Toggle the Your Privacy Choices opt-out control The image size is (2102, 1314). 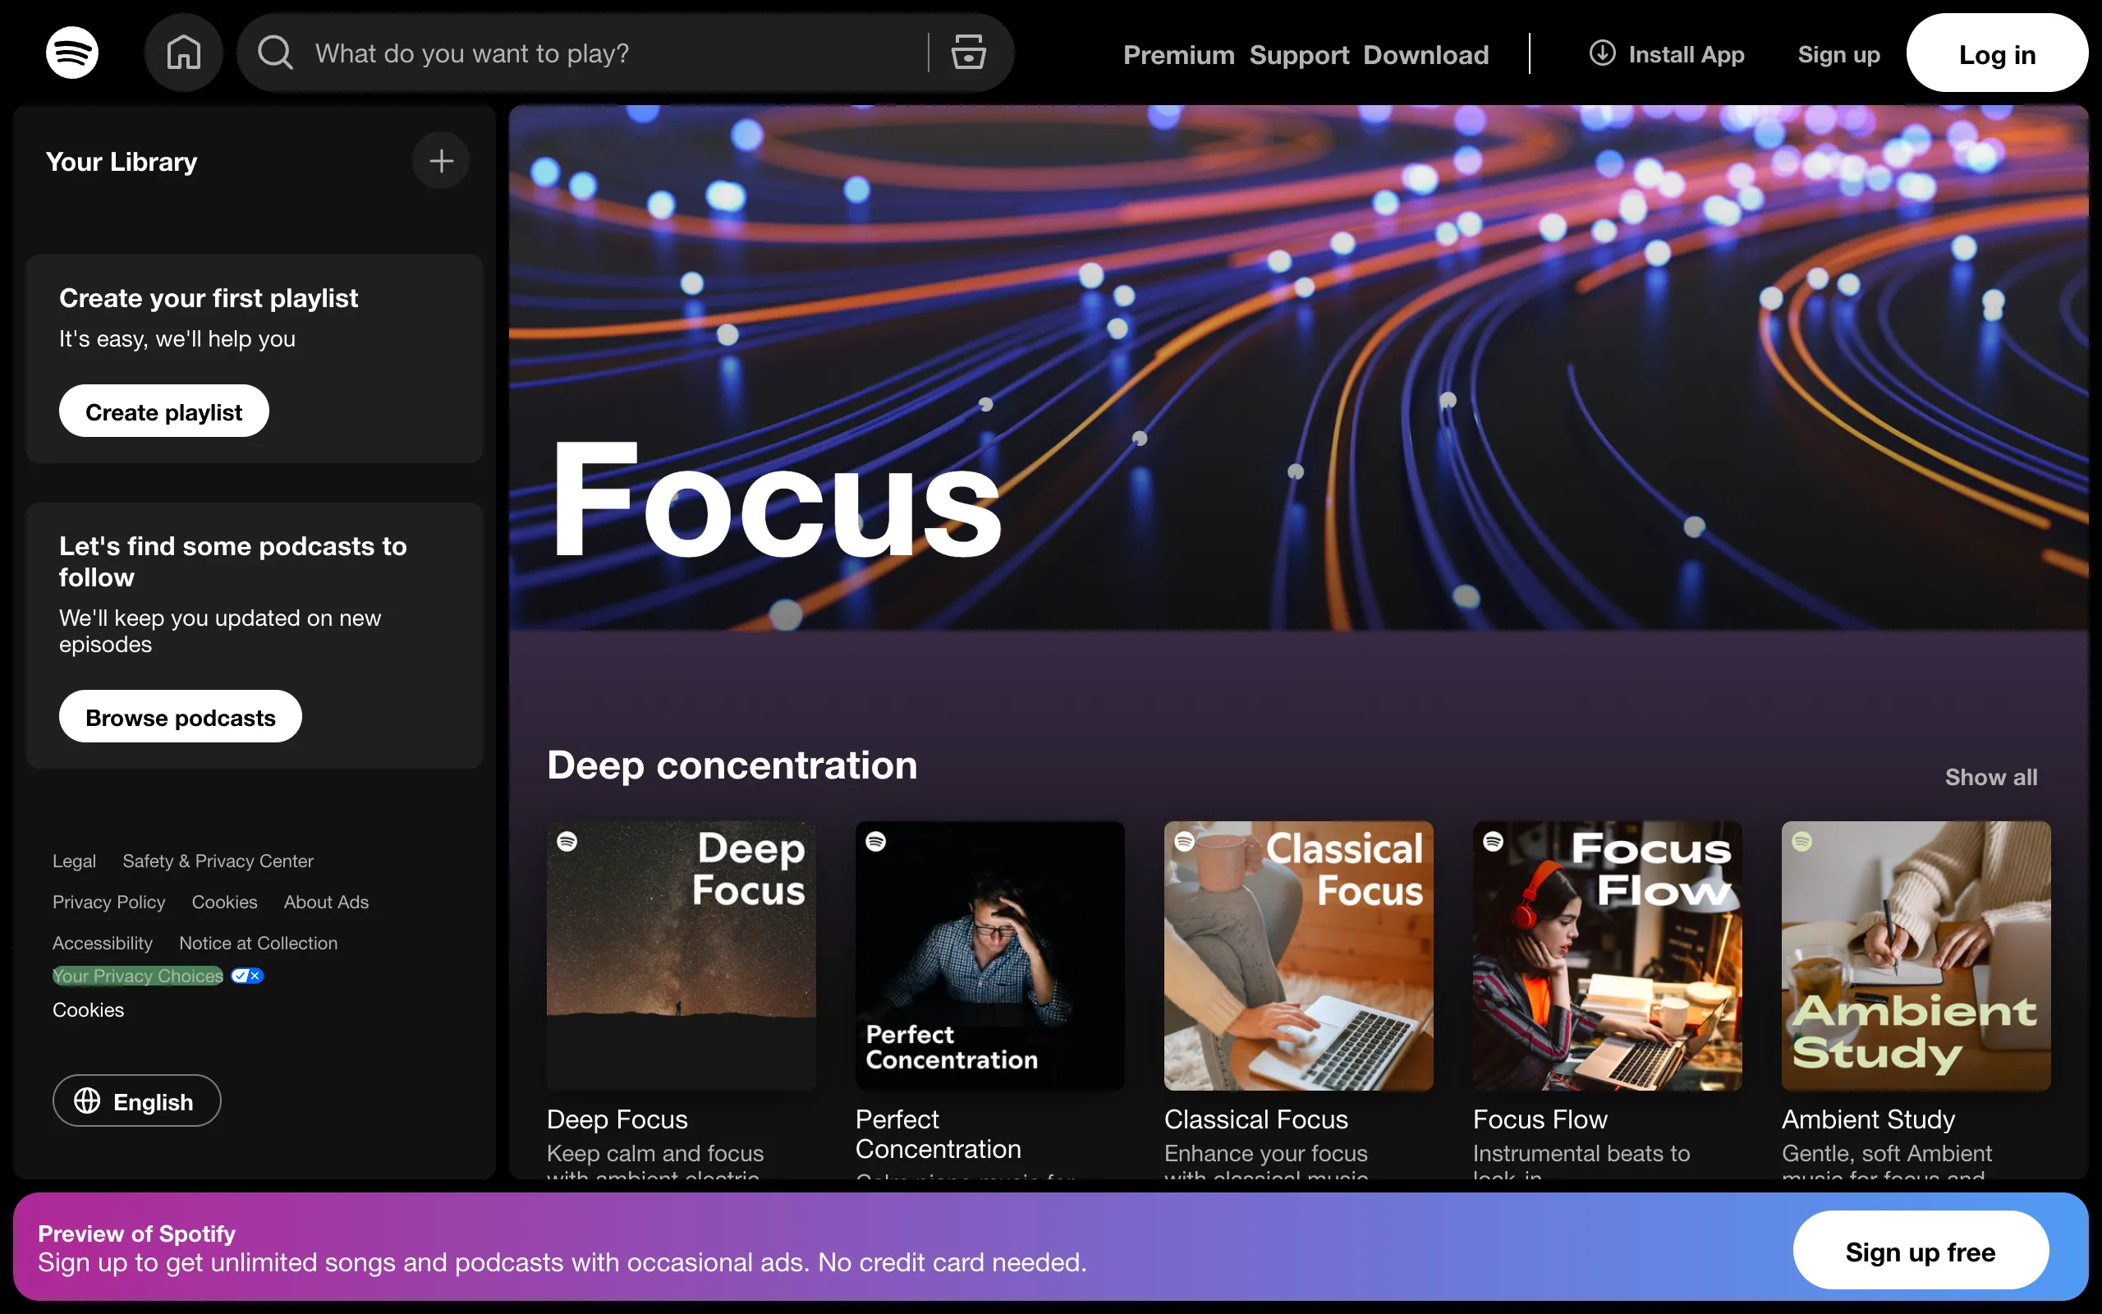(246, 975)
